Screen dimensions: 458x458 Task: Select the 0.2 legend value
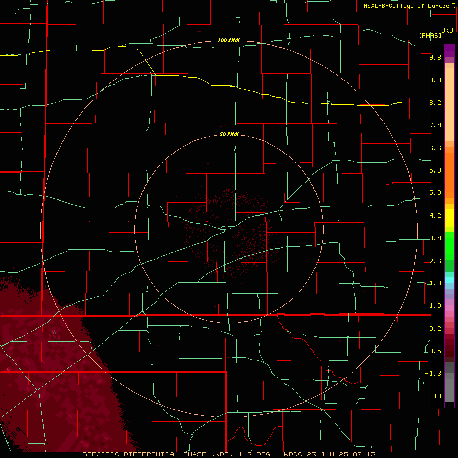(435, 329)
